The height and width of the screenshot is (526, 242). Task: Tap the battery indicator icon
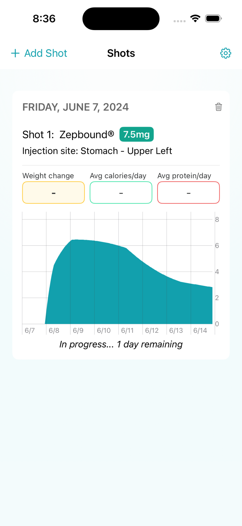point(213,18)
